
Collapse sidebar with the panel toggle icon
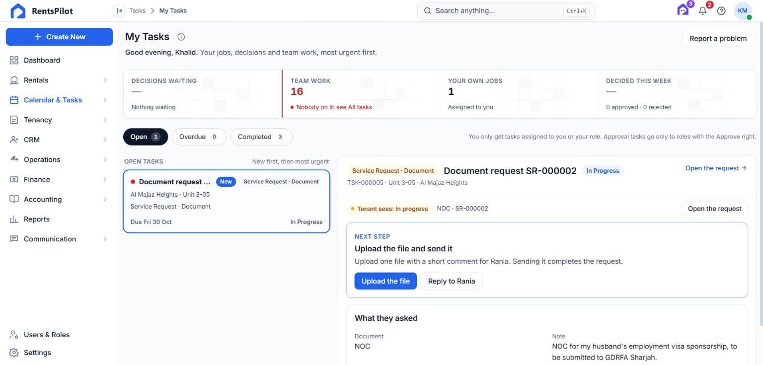click(119, 10)
